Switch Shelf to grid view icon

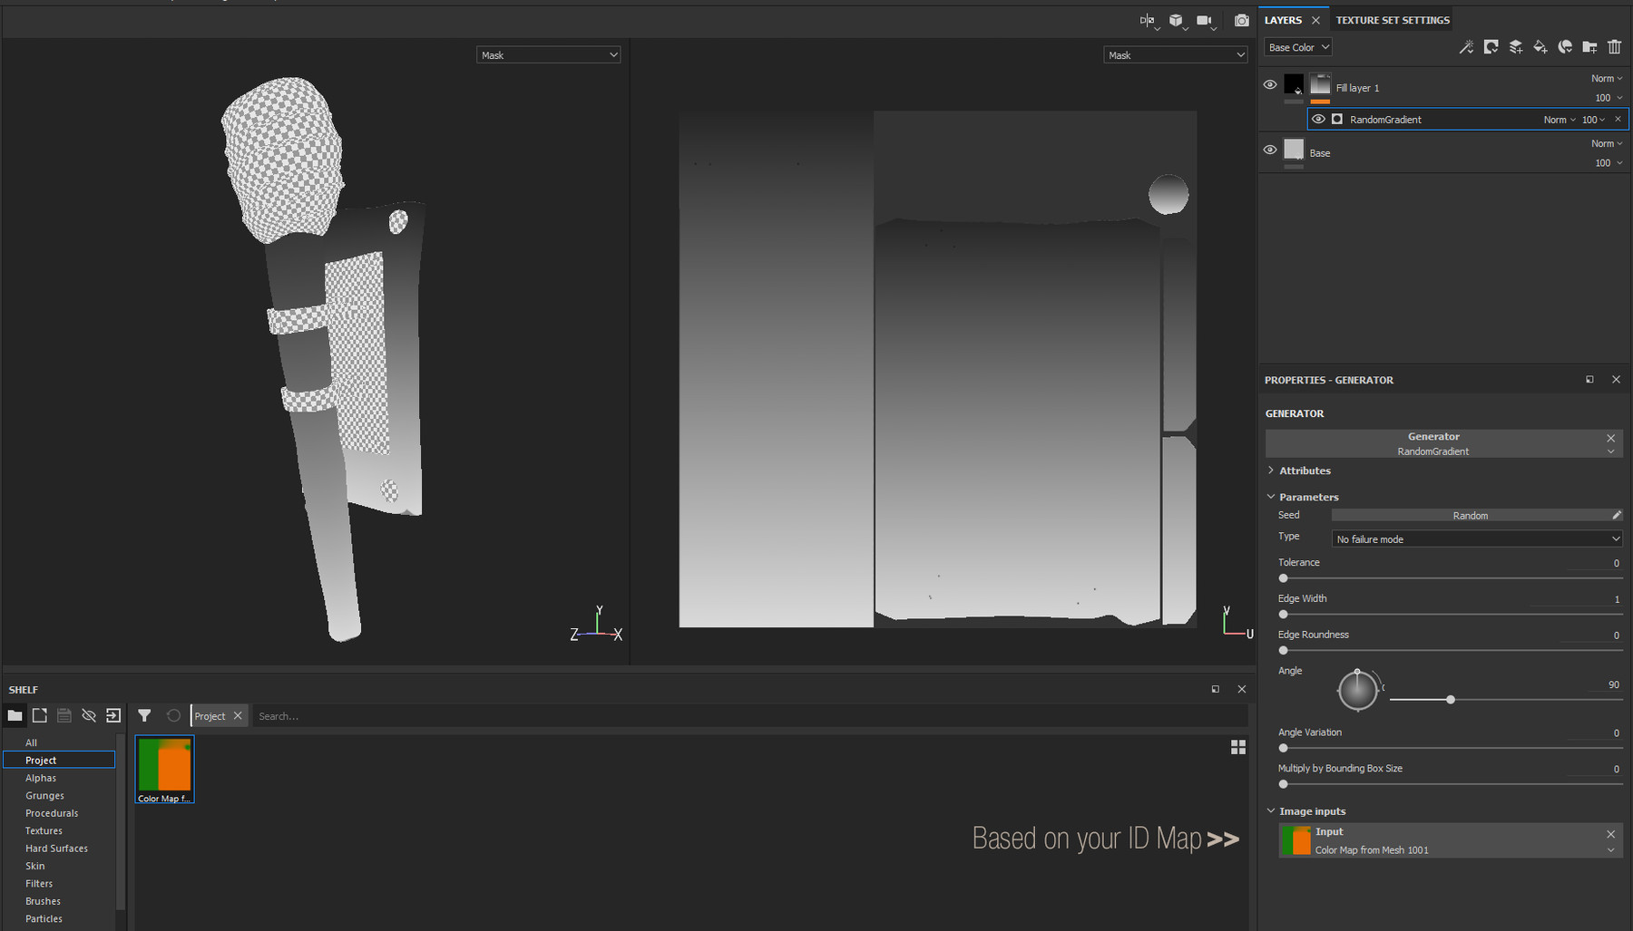(1238, 747)
